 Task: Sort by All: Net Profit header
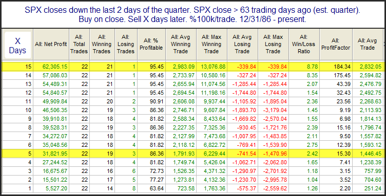(x=51, y=45)
